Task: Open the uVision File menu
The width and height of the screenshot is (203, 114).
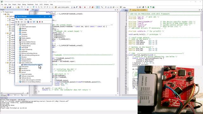Action: point(2,4)
